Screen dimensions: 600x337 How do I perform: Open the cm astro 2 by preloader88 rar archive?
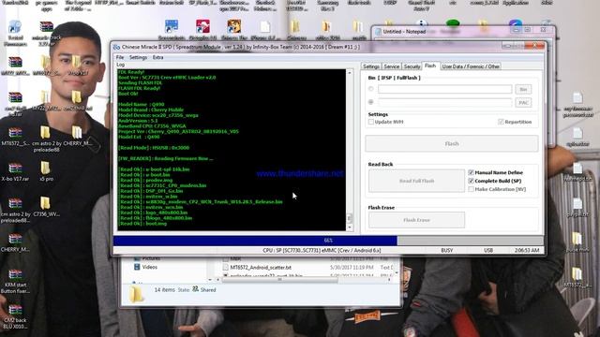(15, 210)
